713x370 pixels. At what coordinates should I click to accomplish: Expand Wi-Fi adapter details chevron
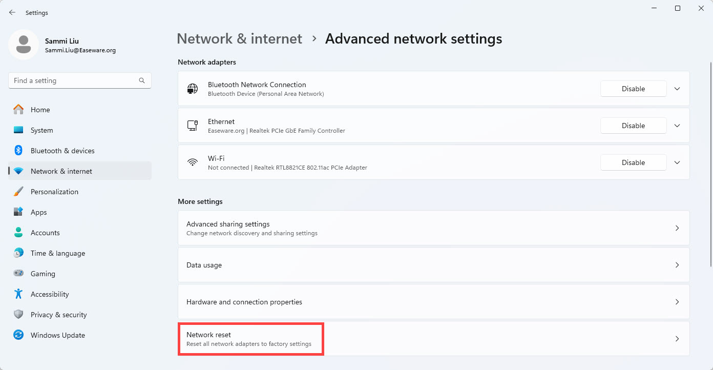[677, 162]
